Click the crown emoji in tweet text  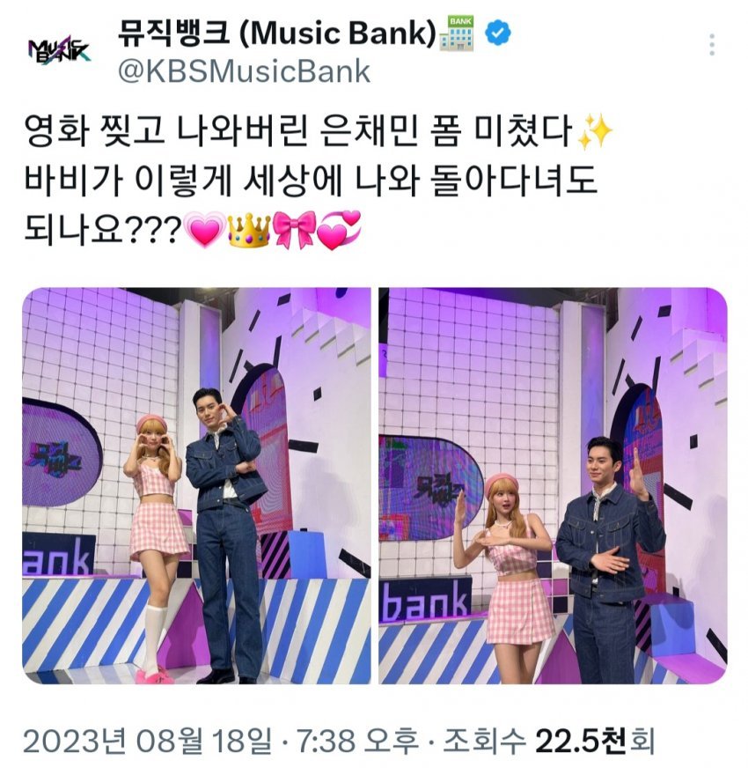(249, 231)
